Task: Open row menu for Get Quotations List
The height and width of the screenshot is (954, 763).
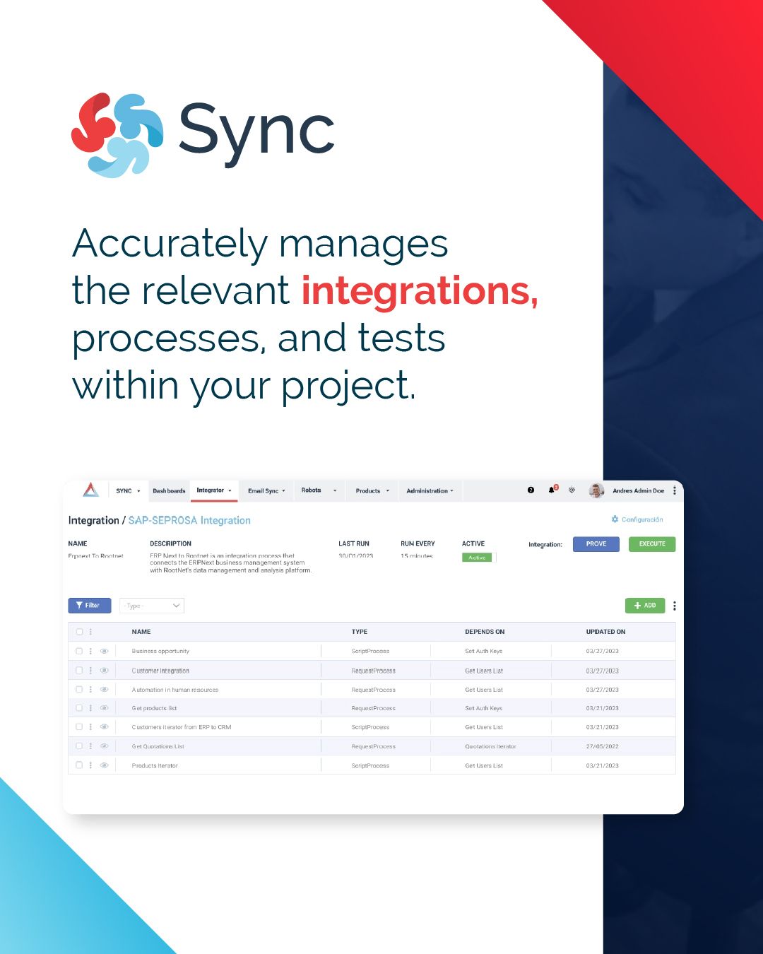Action: point(90,746)
